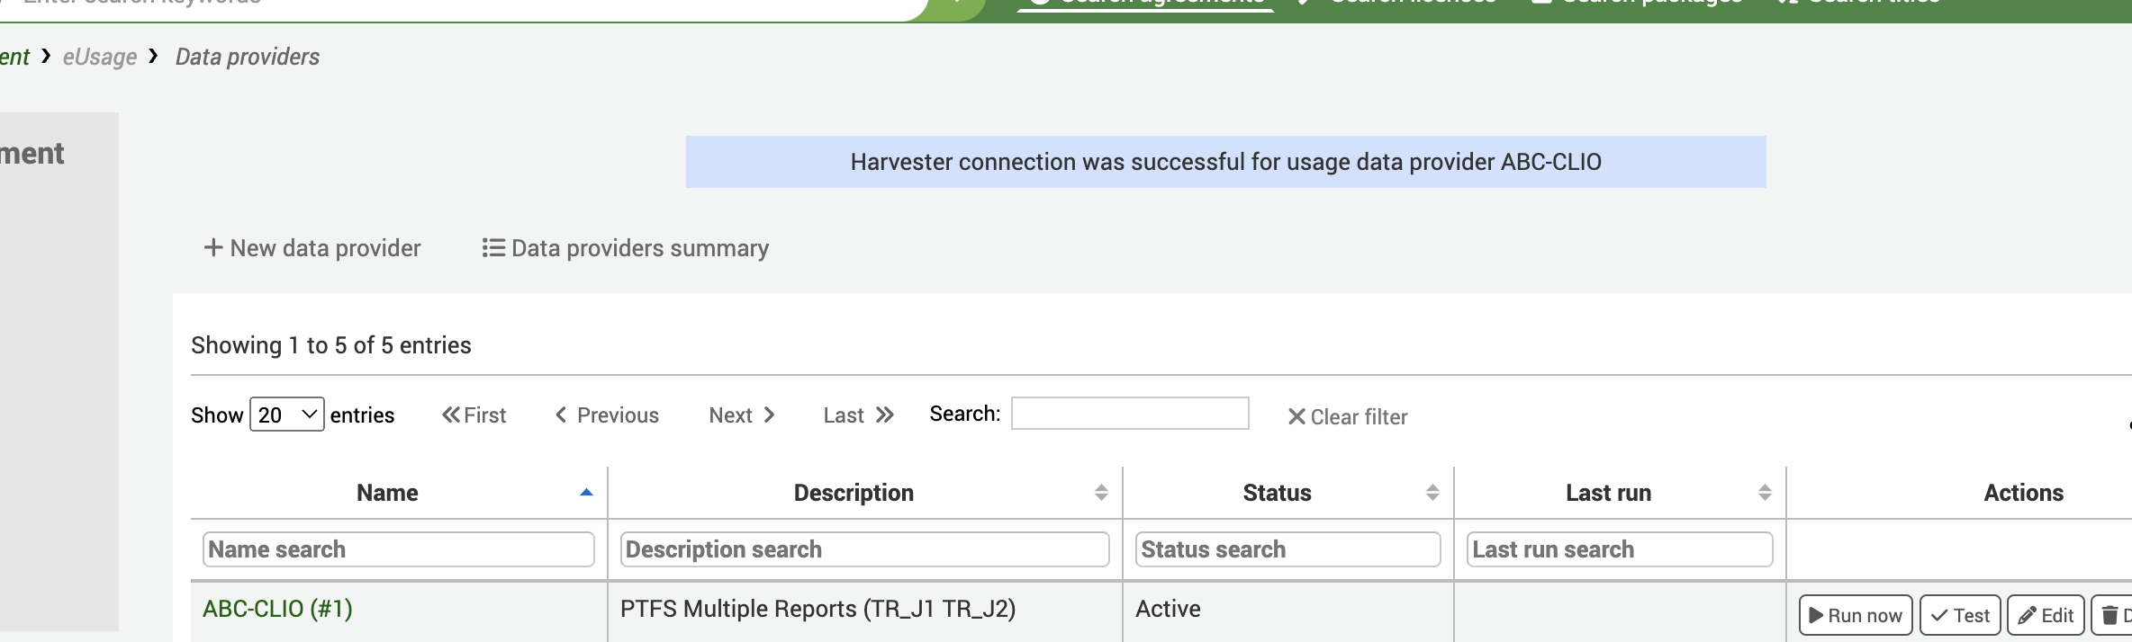2132x642 pixels.
Task: Jump to the First page of entries
Action: [474, 415]
